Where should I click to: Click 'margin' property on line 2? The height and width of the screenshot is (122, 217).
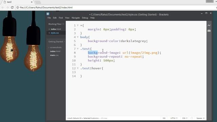(94, 29)
